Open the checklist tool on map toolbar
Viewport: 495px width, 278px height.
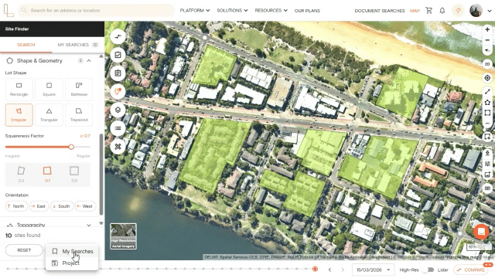pos(118,55)
